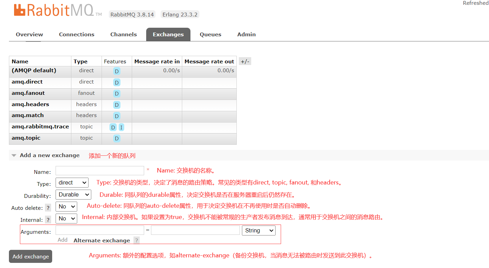This screenshot has height=268, width=489.
Task: Click the 0.00/s message rate out value
Action: [226, 71]
